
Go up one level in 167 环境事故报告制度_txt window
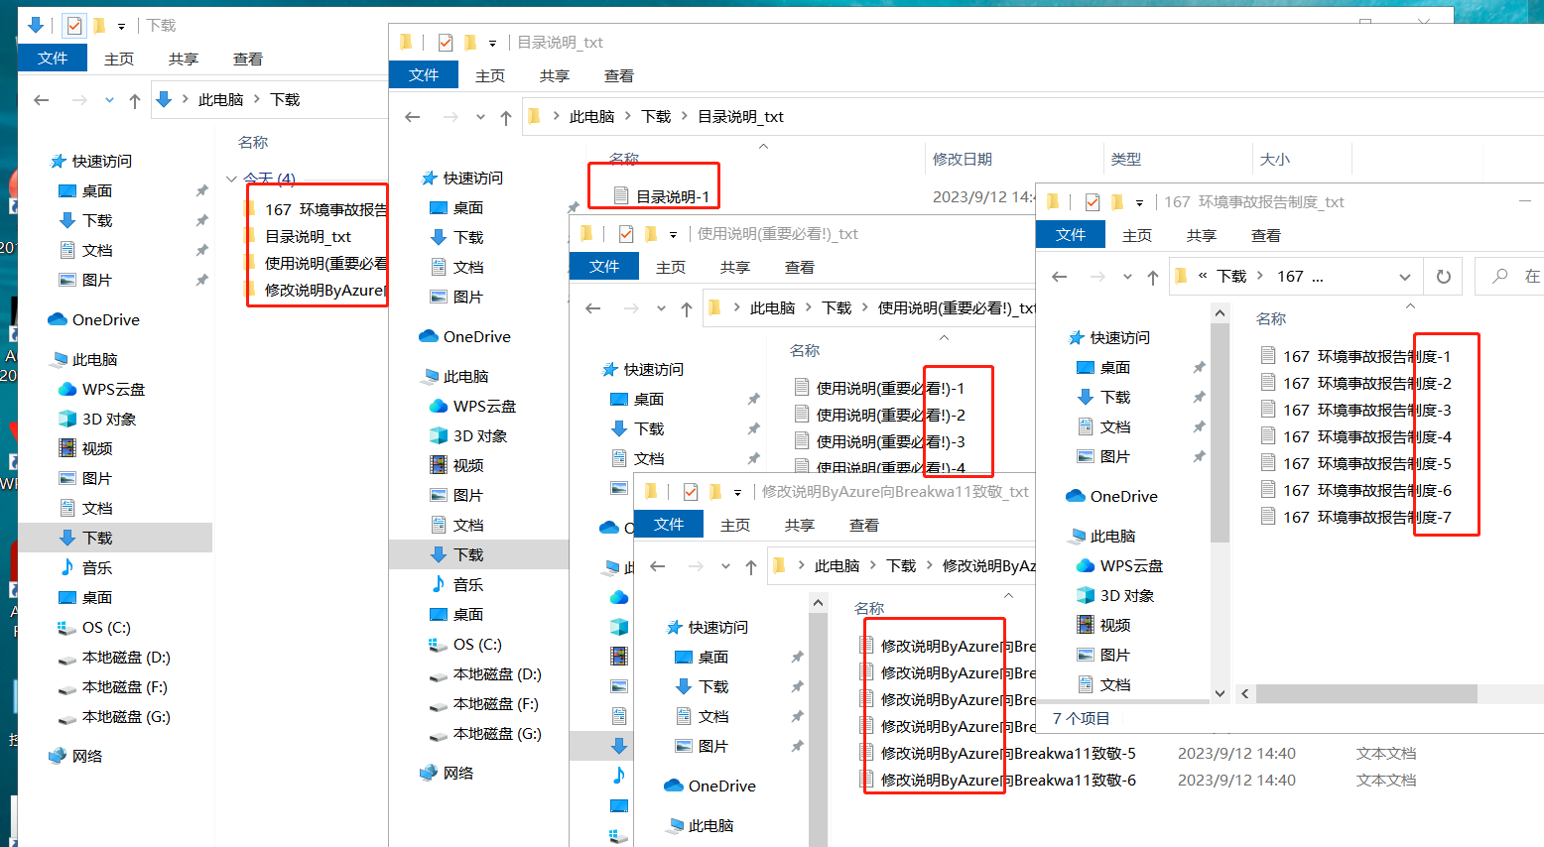pos(1153,277)
